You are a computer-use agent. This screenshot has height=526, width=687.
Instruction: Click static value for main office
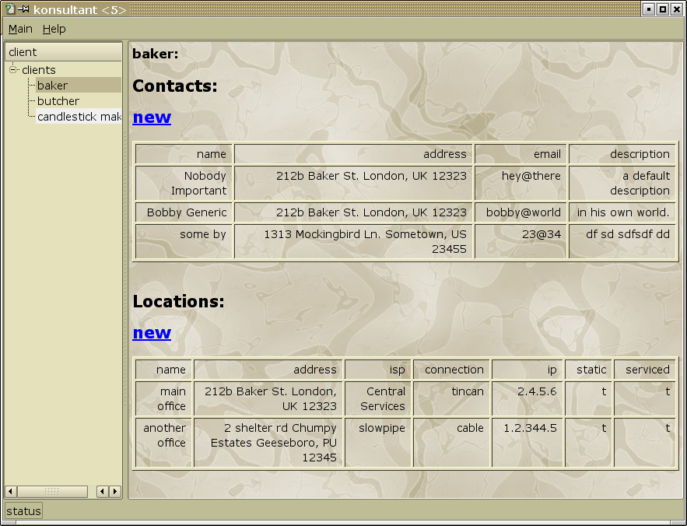604,391
